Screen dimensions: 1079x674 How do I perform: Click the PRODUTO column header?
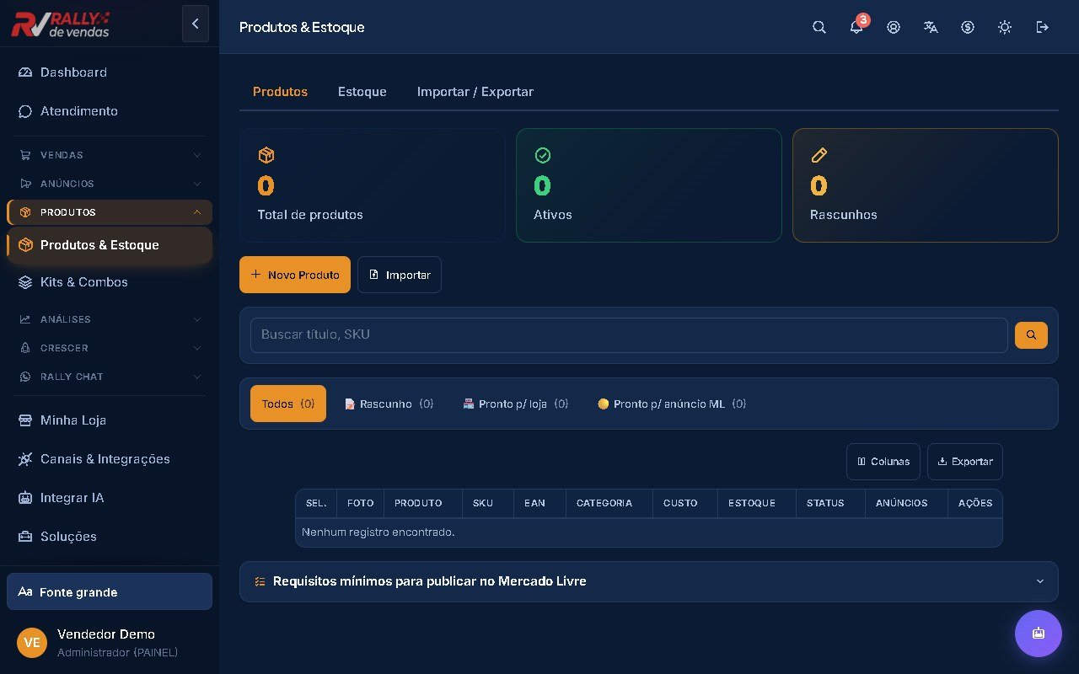point(423,503)
